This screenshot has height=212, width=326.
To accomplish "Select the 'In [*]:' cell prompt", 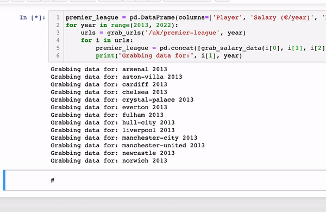I will (33, 18).
